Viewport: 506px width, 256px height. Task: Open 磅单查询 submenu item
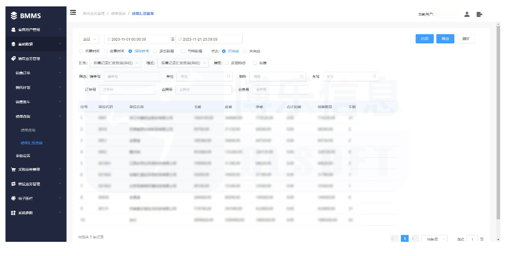click(28, 130)
